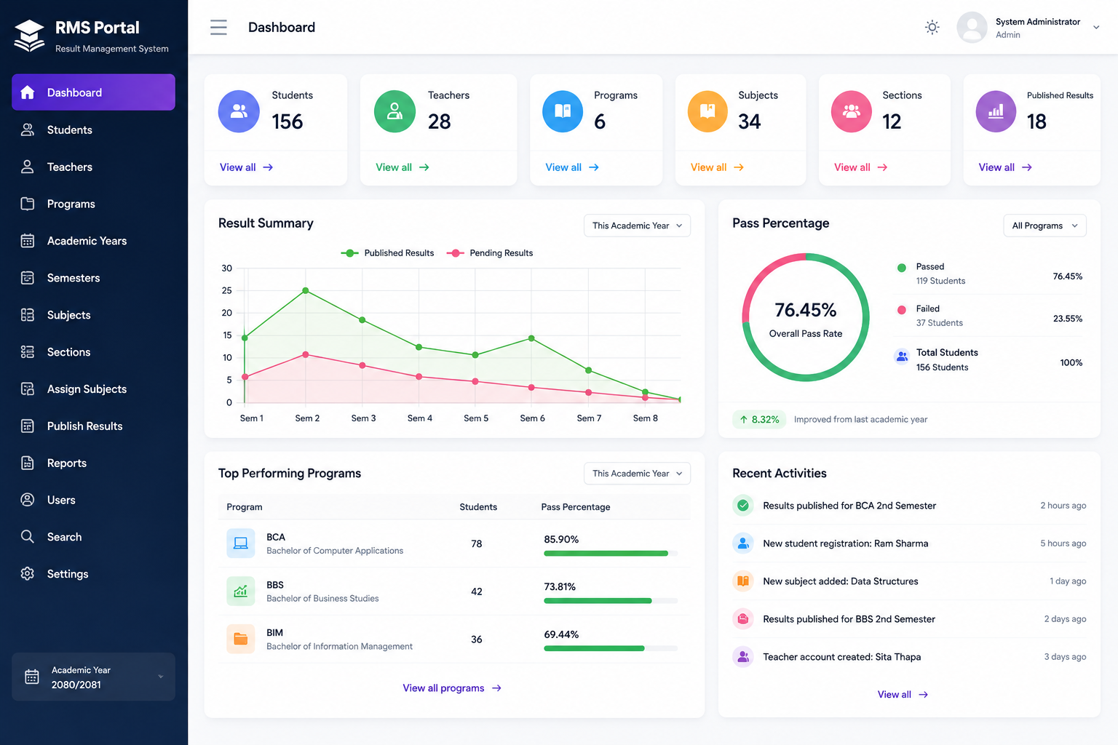Toggle the Pending Results legend series
1118x745 pixels.
pos(490,253)
